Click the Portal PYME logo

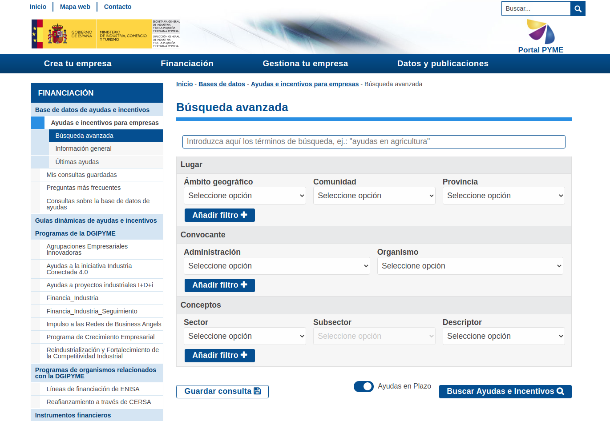(541, 36)
